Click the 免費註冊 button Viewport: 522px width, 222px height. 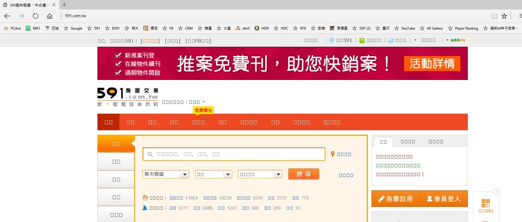point(395,199)
